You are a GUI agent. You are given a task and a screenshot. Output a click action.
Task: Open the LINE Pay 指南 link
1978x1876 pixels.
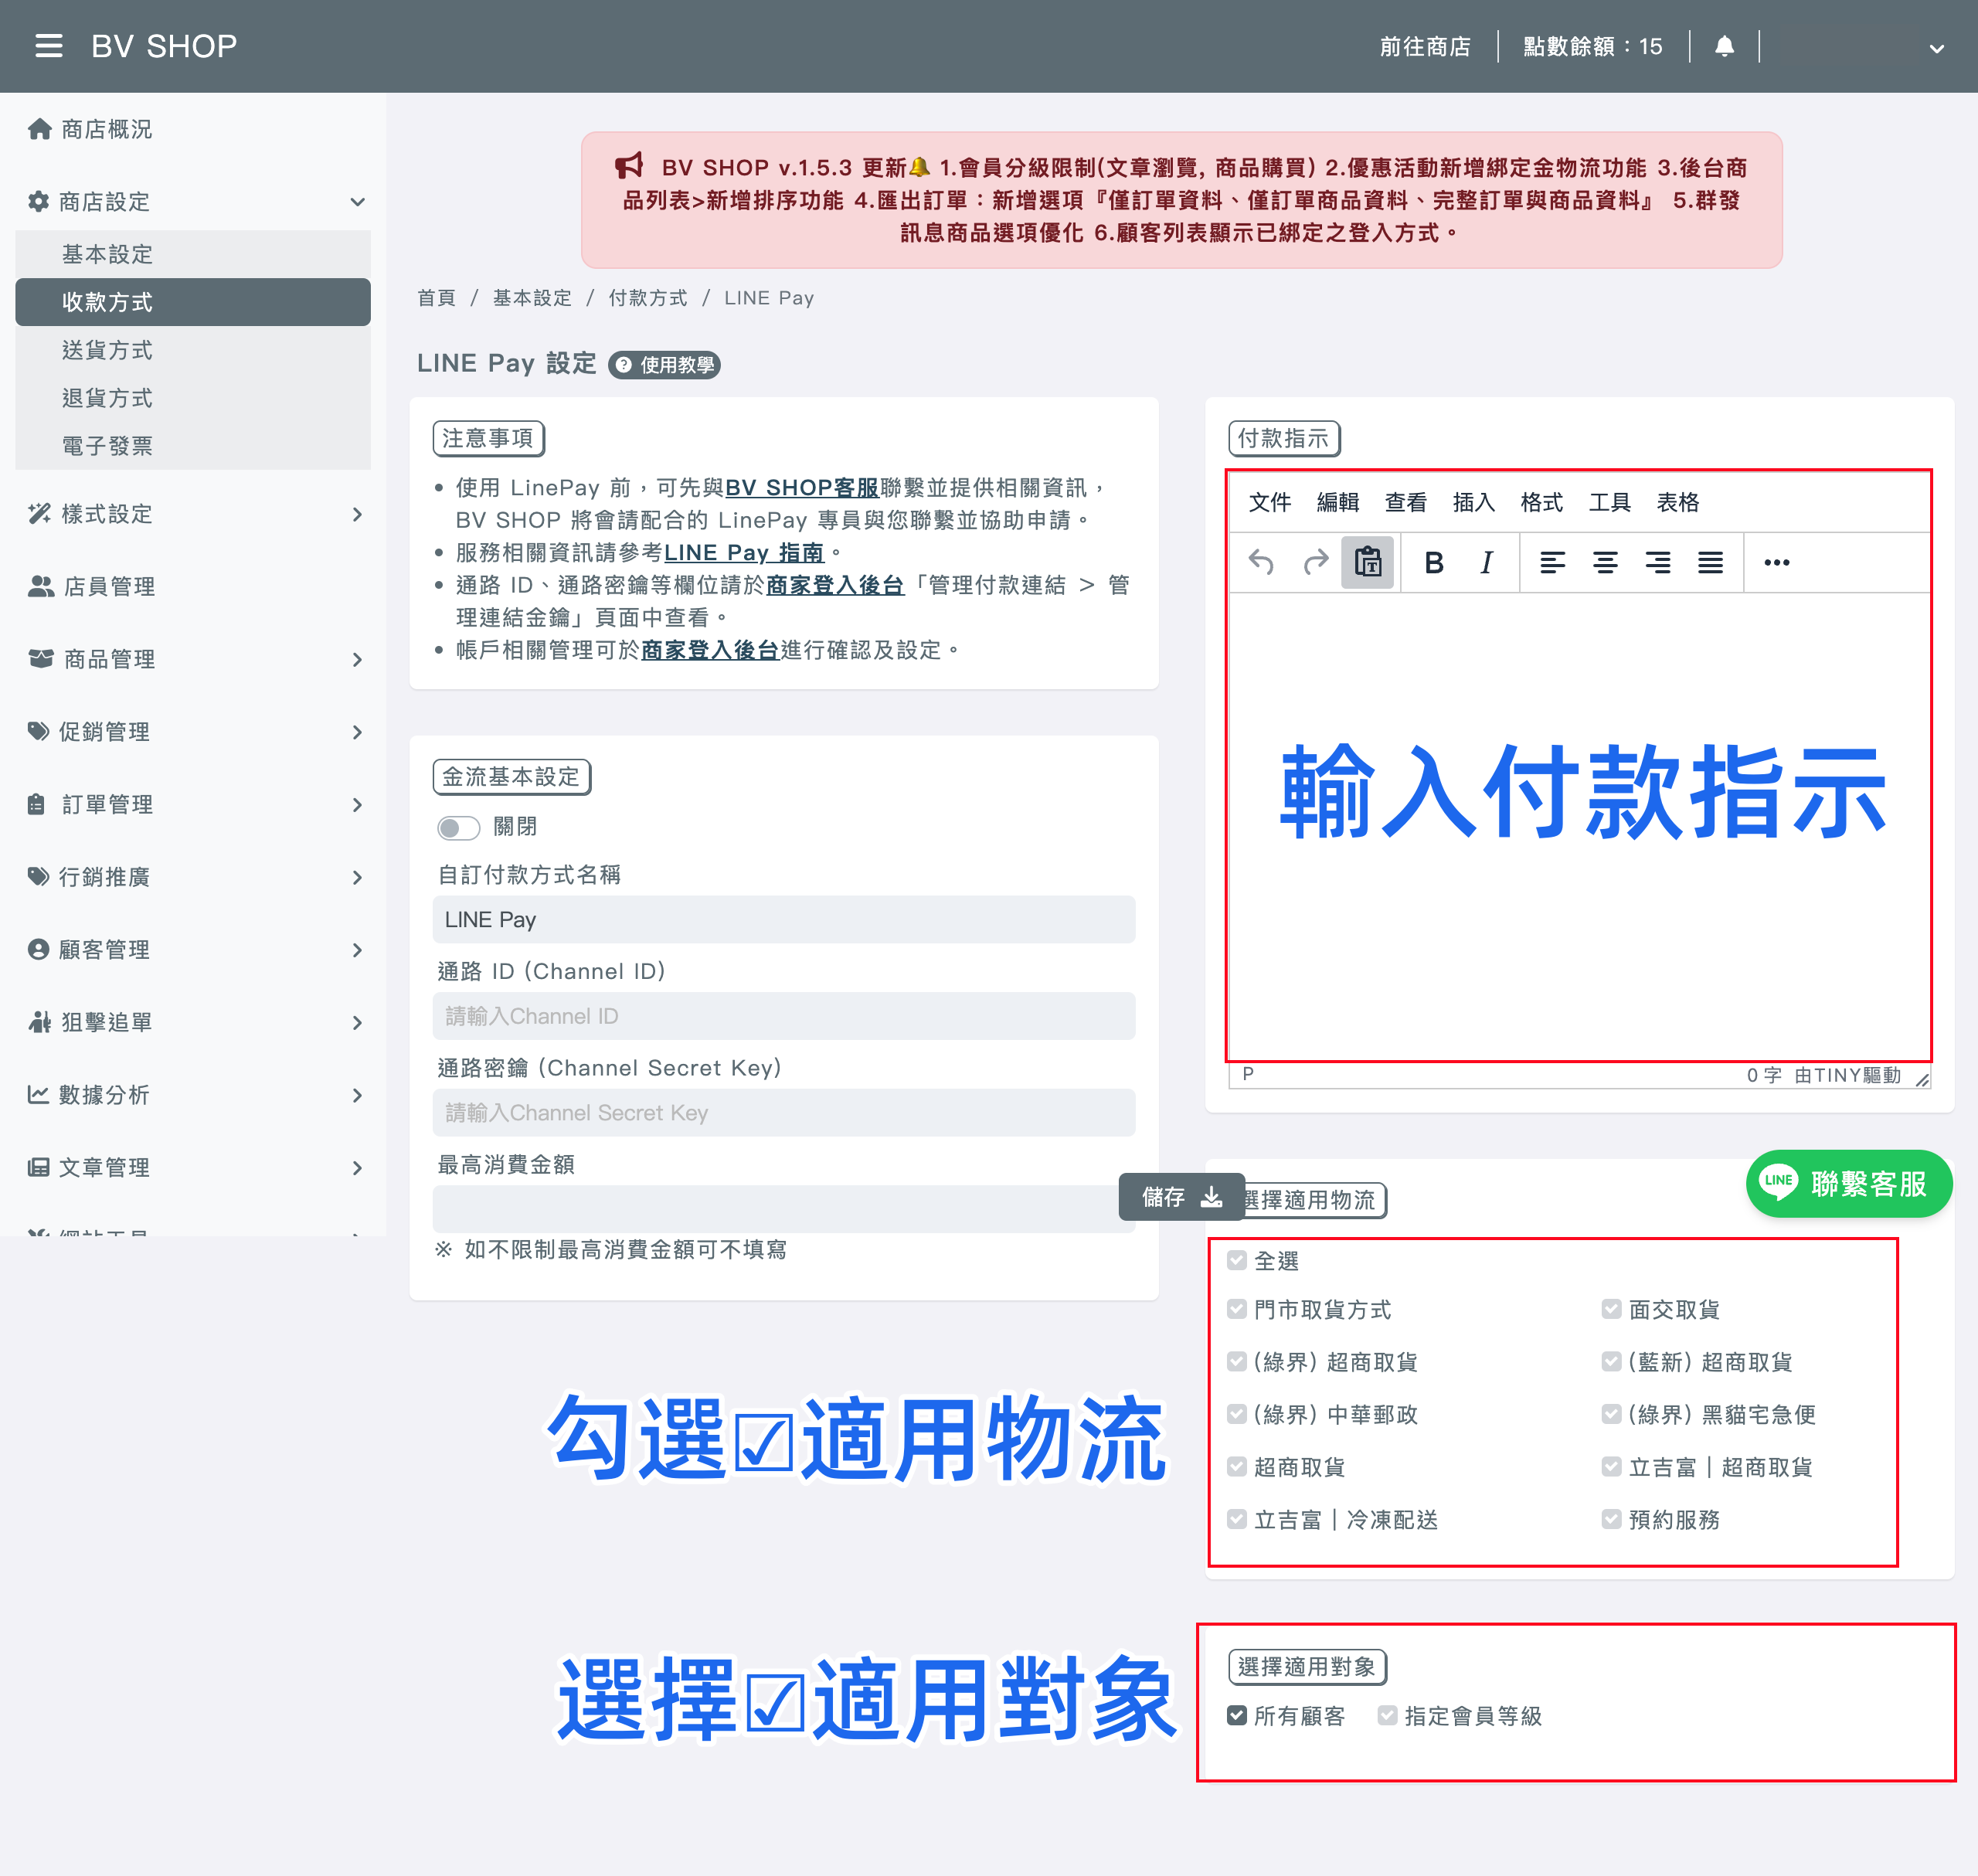pyautogui.click(x=744, y=552)
